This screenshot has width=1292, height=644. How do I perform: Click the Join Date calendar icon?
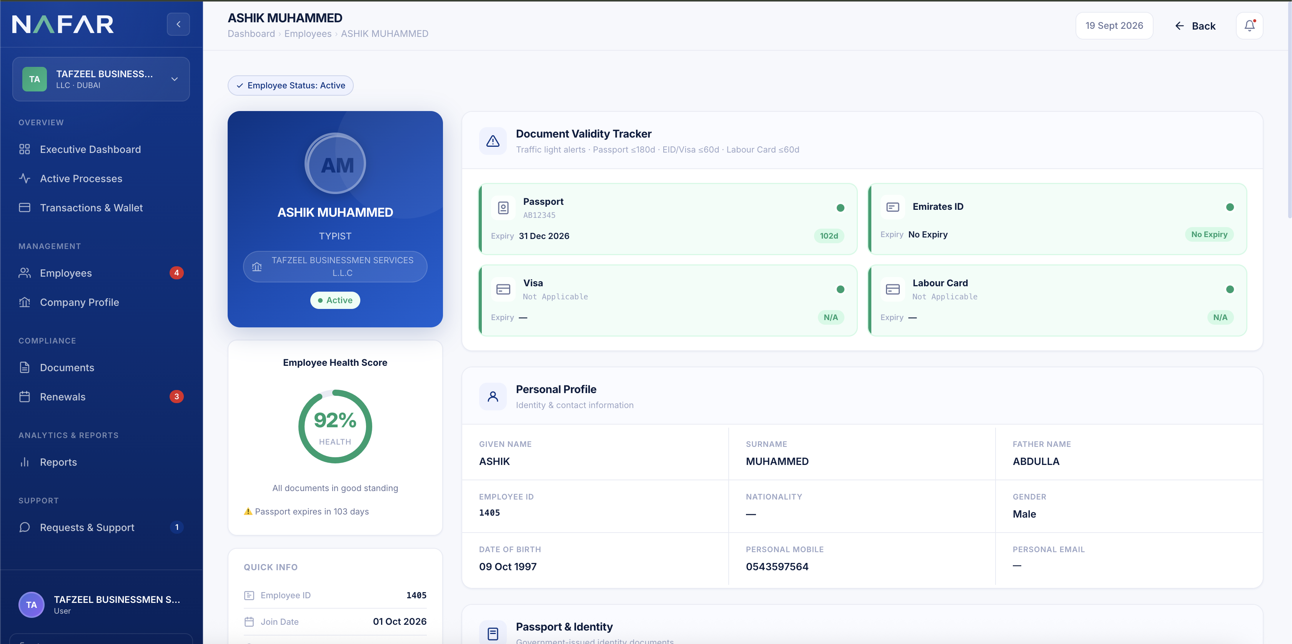(x=249, y=622)
